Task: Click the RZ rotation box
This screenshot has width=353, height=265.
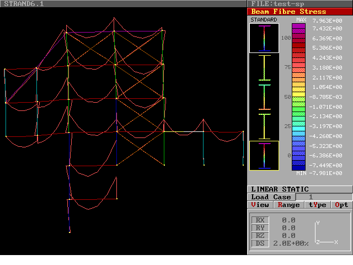Action: click(260, 236)
